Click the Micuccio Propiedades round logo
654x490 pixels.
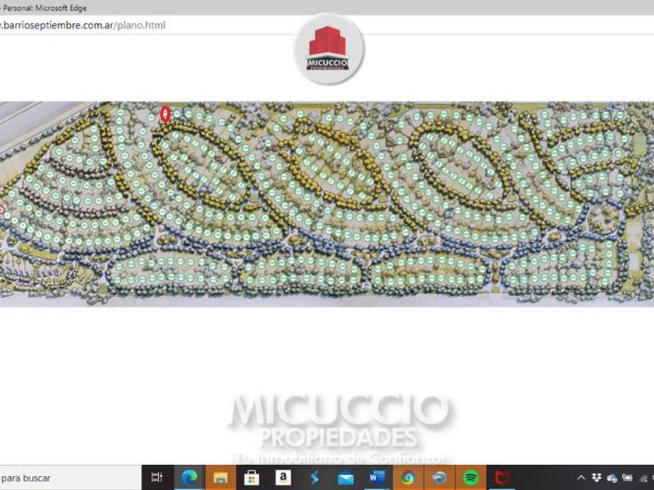coord(329,49)
